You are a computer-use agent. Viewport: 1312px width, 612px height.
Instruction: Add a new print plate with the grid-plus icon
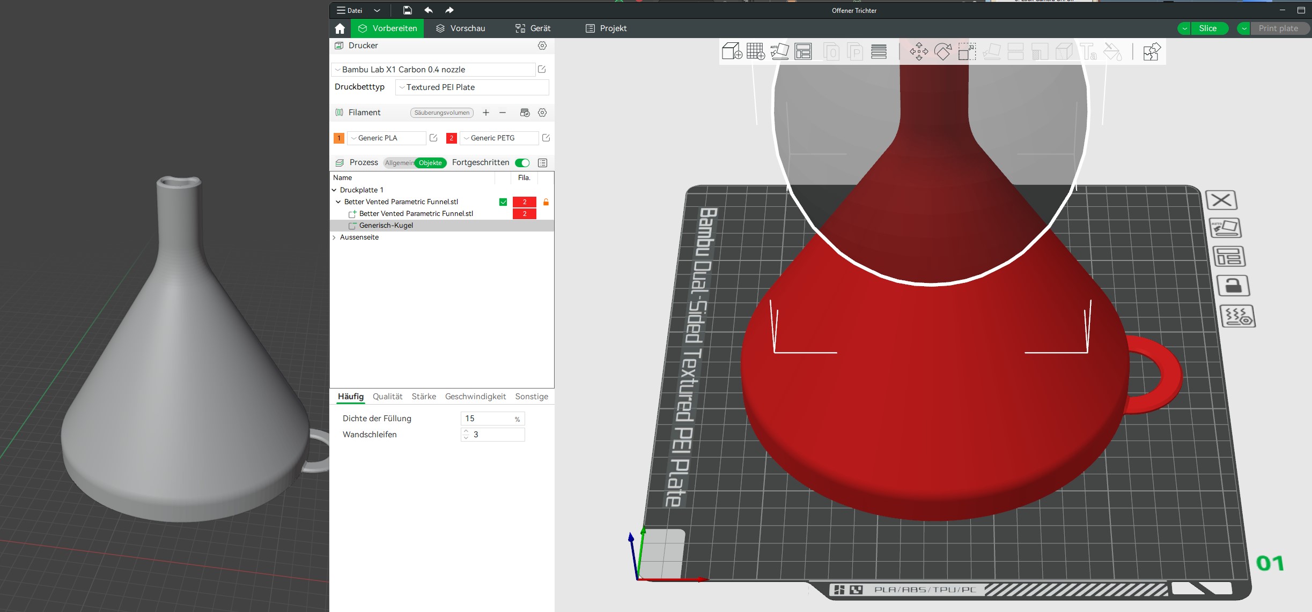[x=757, y=51]
